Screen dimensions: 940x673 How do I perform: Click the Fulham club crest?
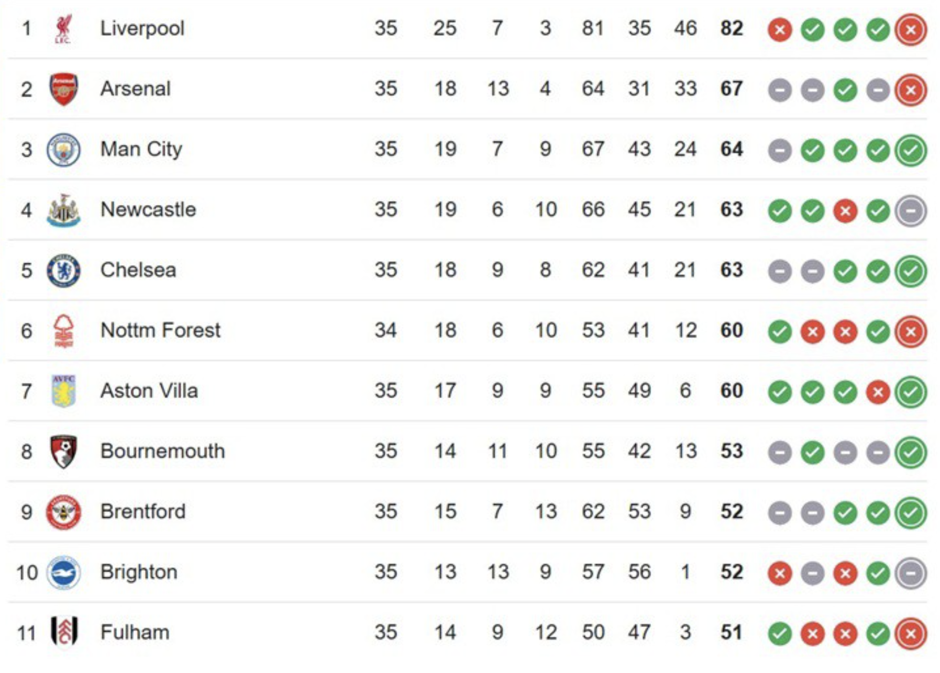(x=64, y=632)
